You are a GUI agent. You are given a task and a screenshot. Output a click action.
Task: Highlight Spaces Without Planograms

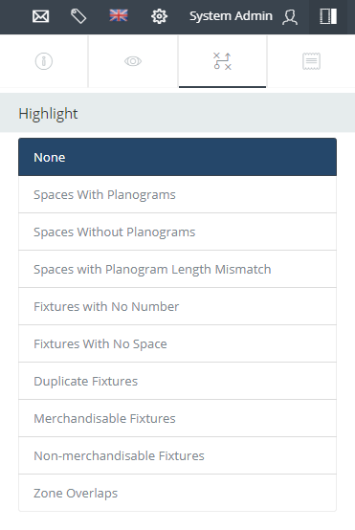pos(178,232)
